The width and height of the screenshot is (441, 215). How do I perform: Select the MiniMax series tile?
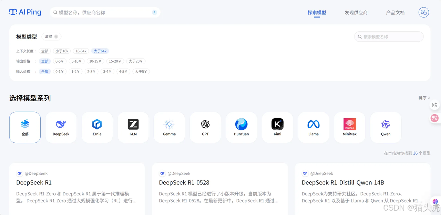click(350, 127)
